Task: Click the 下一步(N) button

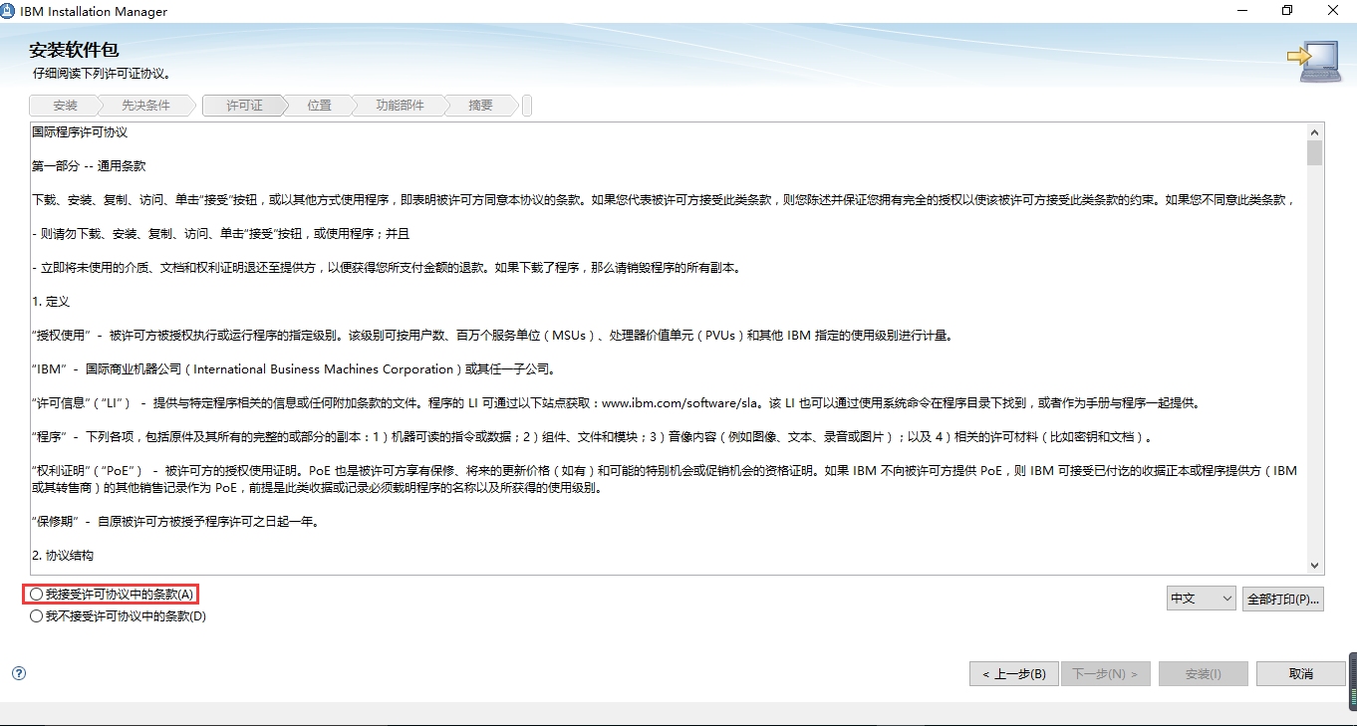Action: (1105, 674)
